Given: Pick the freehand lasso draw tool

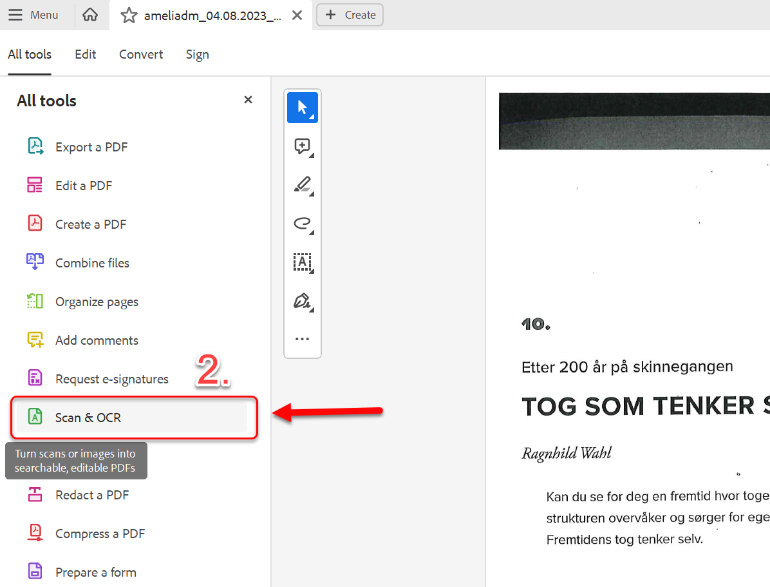Looking at the screenshot, I should (303, 224).
